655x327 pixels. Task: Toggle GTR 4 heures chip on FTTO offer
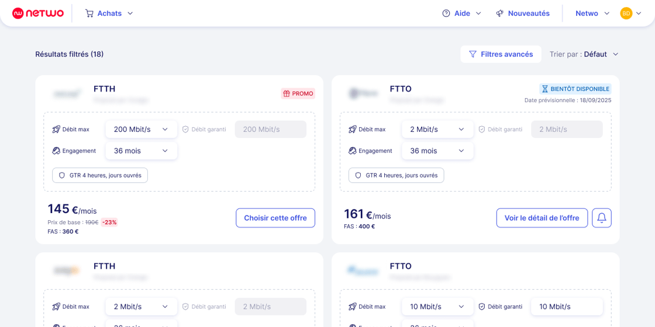pyautogui.click(x=396, y=175)
